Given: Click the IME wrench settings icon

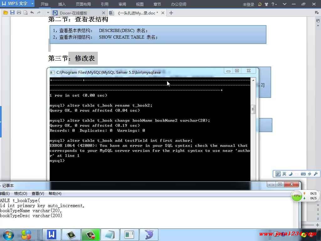Looking at the screenshot, I should coord(316,174).
